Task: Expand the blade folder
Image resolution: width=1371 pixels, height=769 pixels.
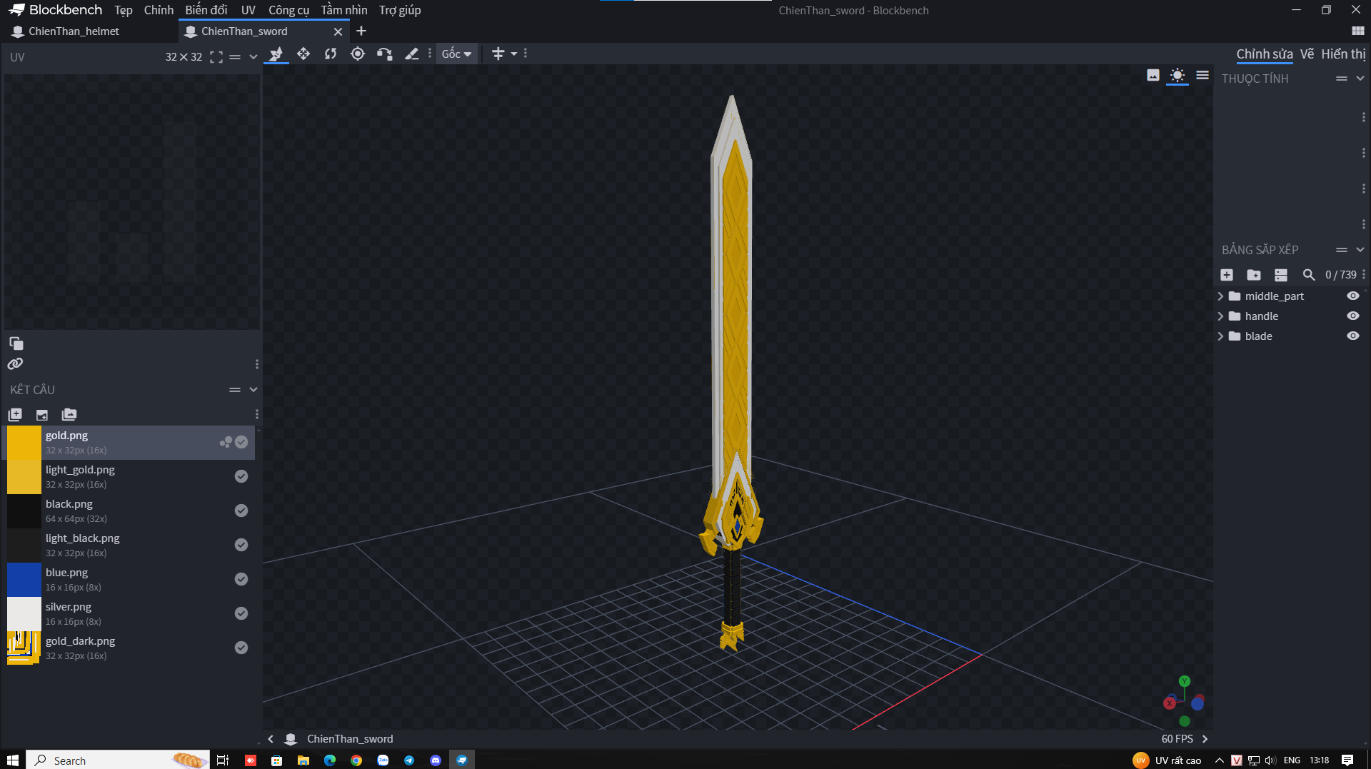Action: tap(1220, 336)
